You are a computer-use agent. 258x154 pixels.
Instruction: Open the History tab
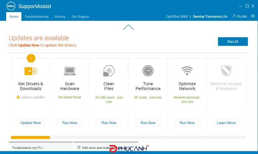pyautogui.click(x=60, y=16)
